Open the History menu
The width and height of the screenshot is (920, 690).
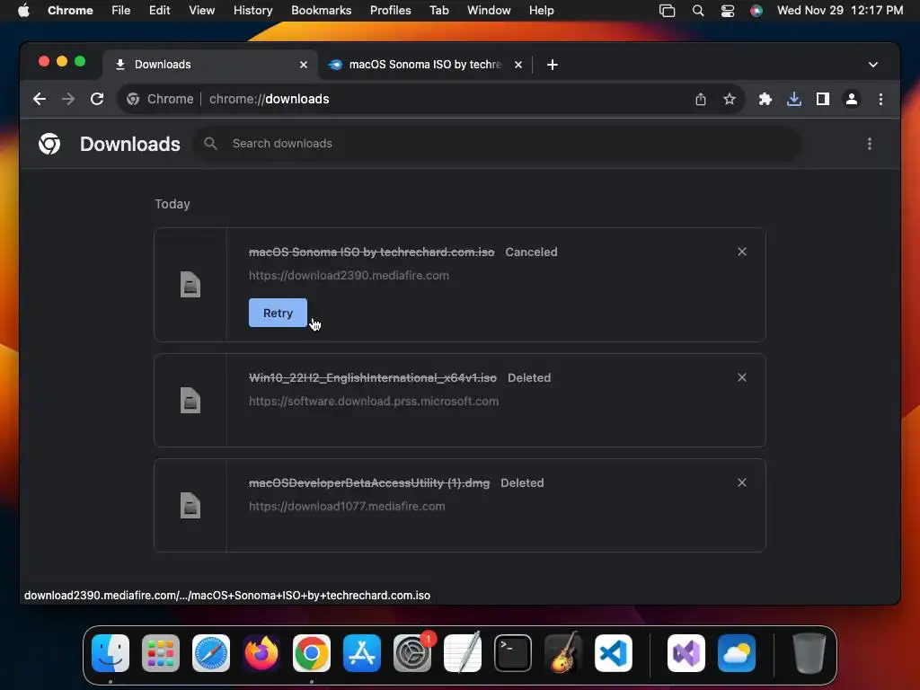[252, 11]
